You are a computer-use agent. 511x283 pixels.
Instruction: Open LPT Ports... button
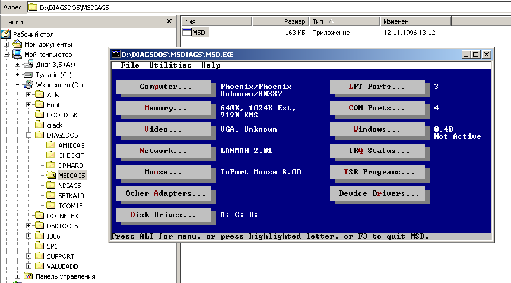point(377,87)
